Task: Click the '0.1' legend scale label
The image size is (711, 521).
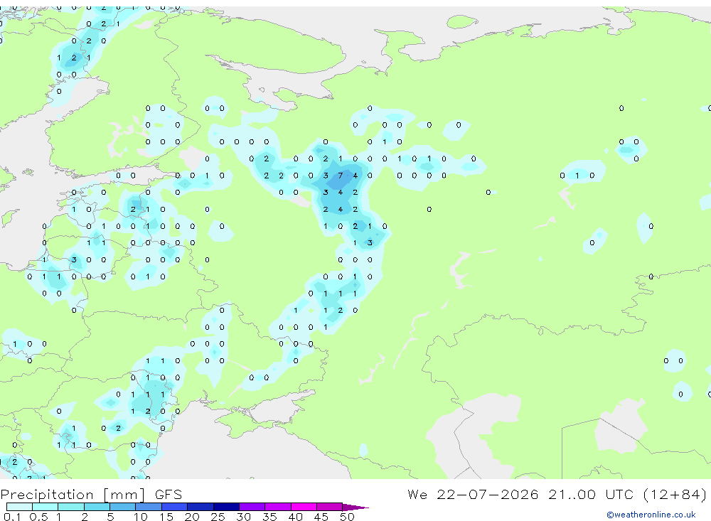Action: point(12,517)
